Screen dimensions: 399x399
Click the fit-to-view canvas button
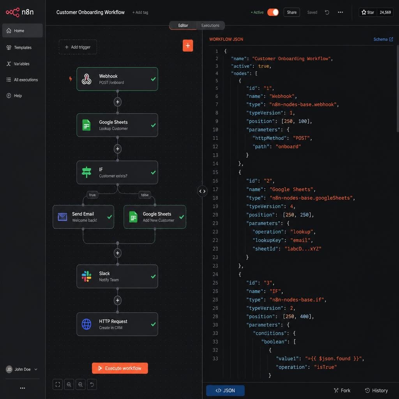pyautogui.click(x=58, y=385)
